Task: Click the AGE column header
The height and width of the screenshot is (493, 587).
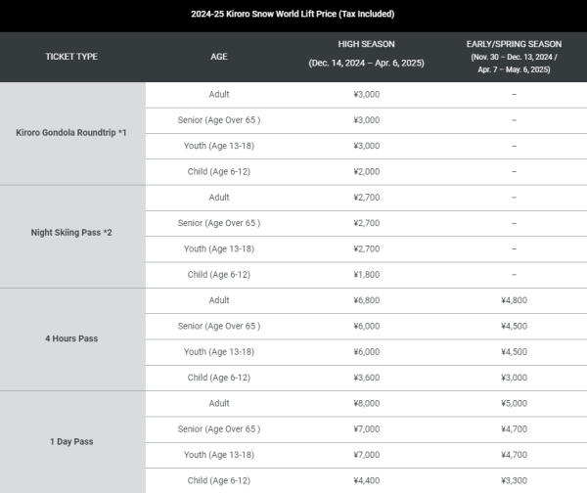Action: click(219, 57)
